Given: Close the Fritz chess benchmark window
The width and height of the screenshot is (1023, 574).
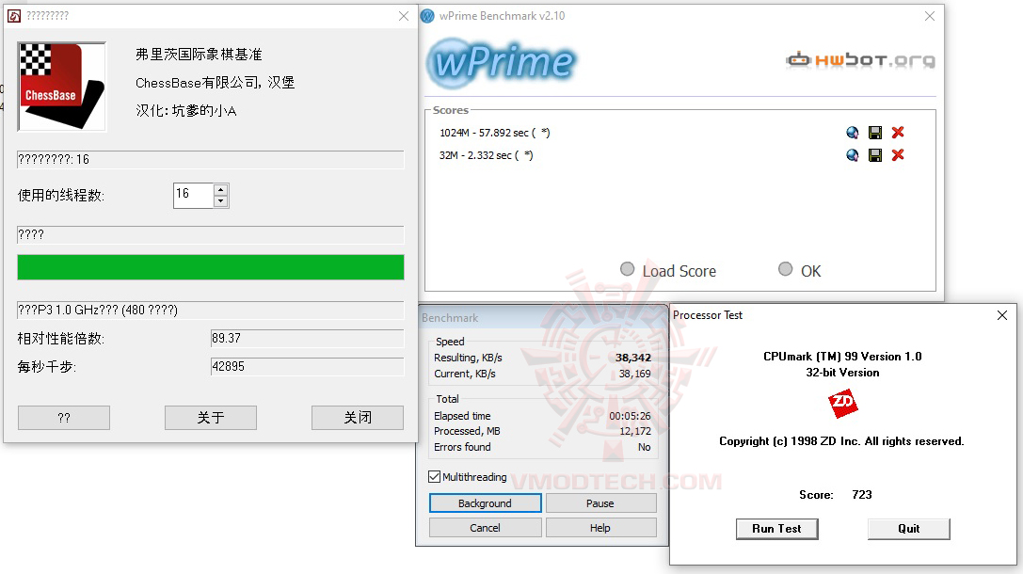Looking at the screenshot, I should point(404,16).
